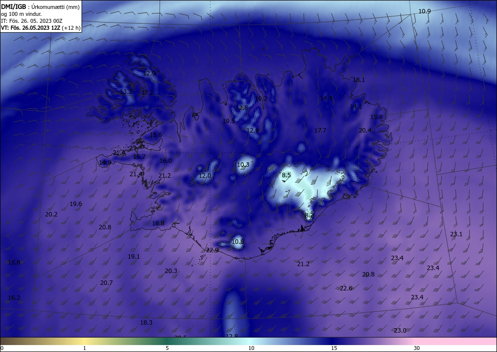Image resolution: width=497 pixels, height=352 pixels.
Task: Click the 8.5 minimum on the large glacier
Action: (x=286, y=175)
